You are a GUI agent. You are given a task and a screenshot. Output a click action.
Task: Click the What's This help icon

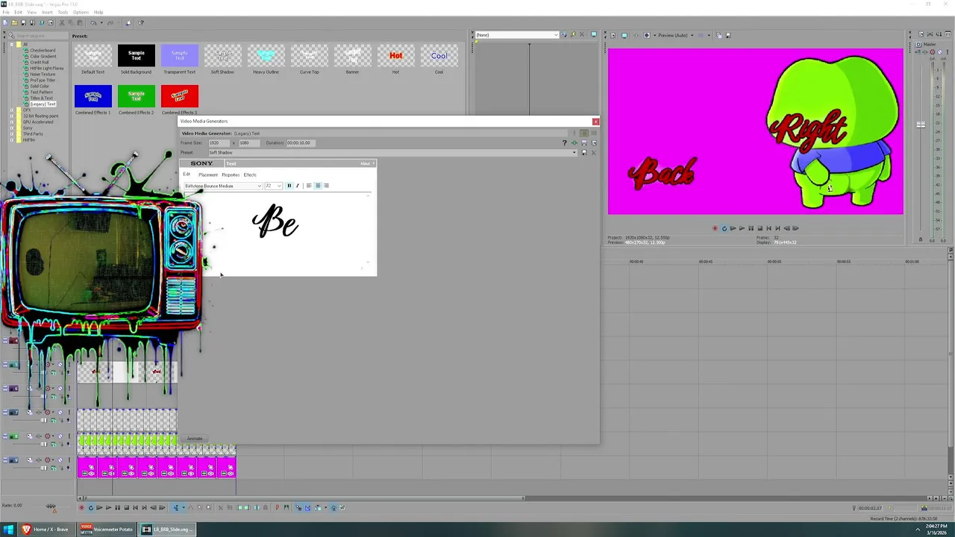click(140, 22)
